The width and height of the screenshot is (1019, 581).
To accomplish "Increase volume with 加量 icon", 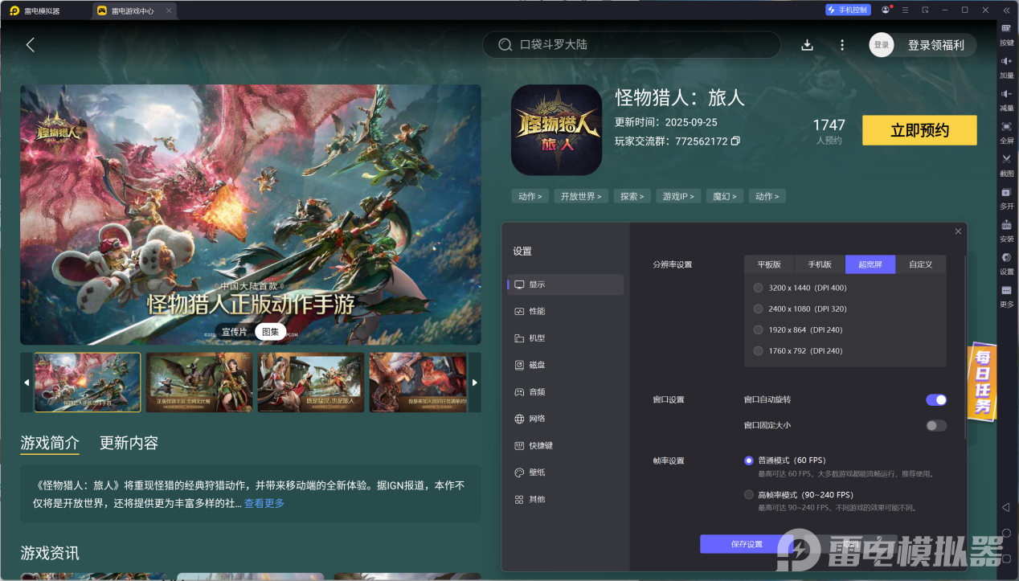I will pyautogui.click(x=1007, y=67).
